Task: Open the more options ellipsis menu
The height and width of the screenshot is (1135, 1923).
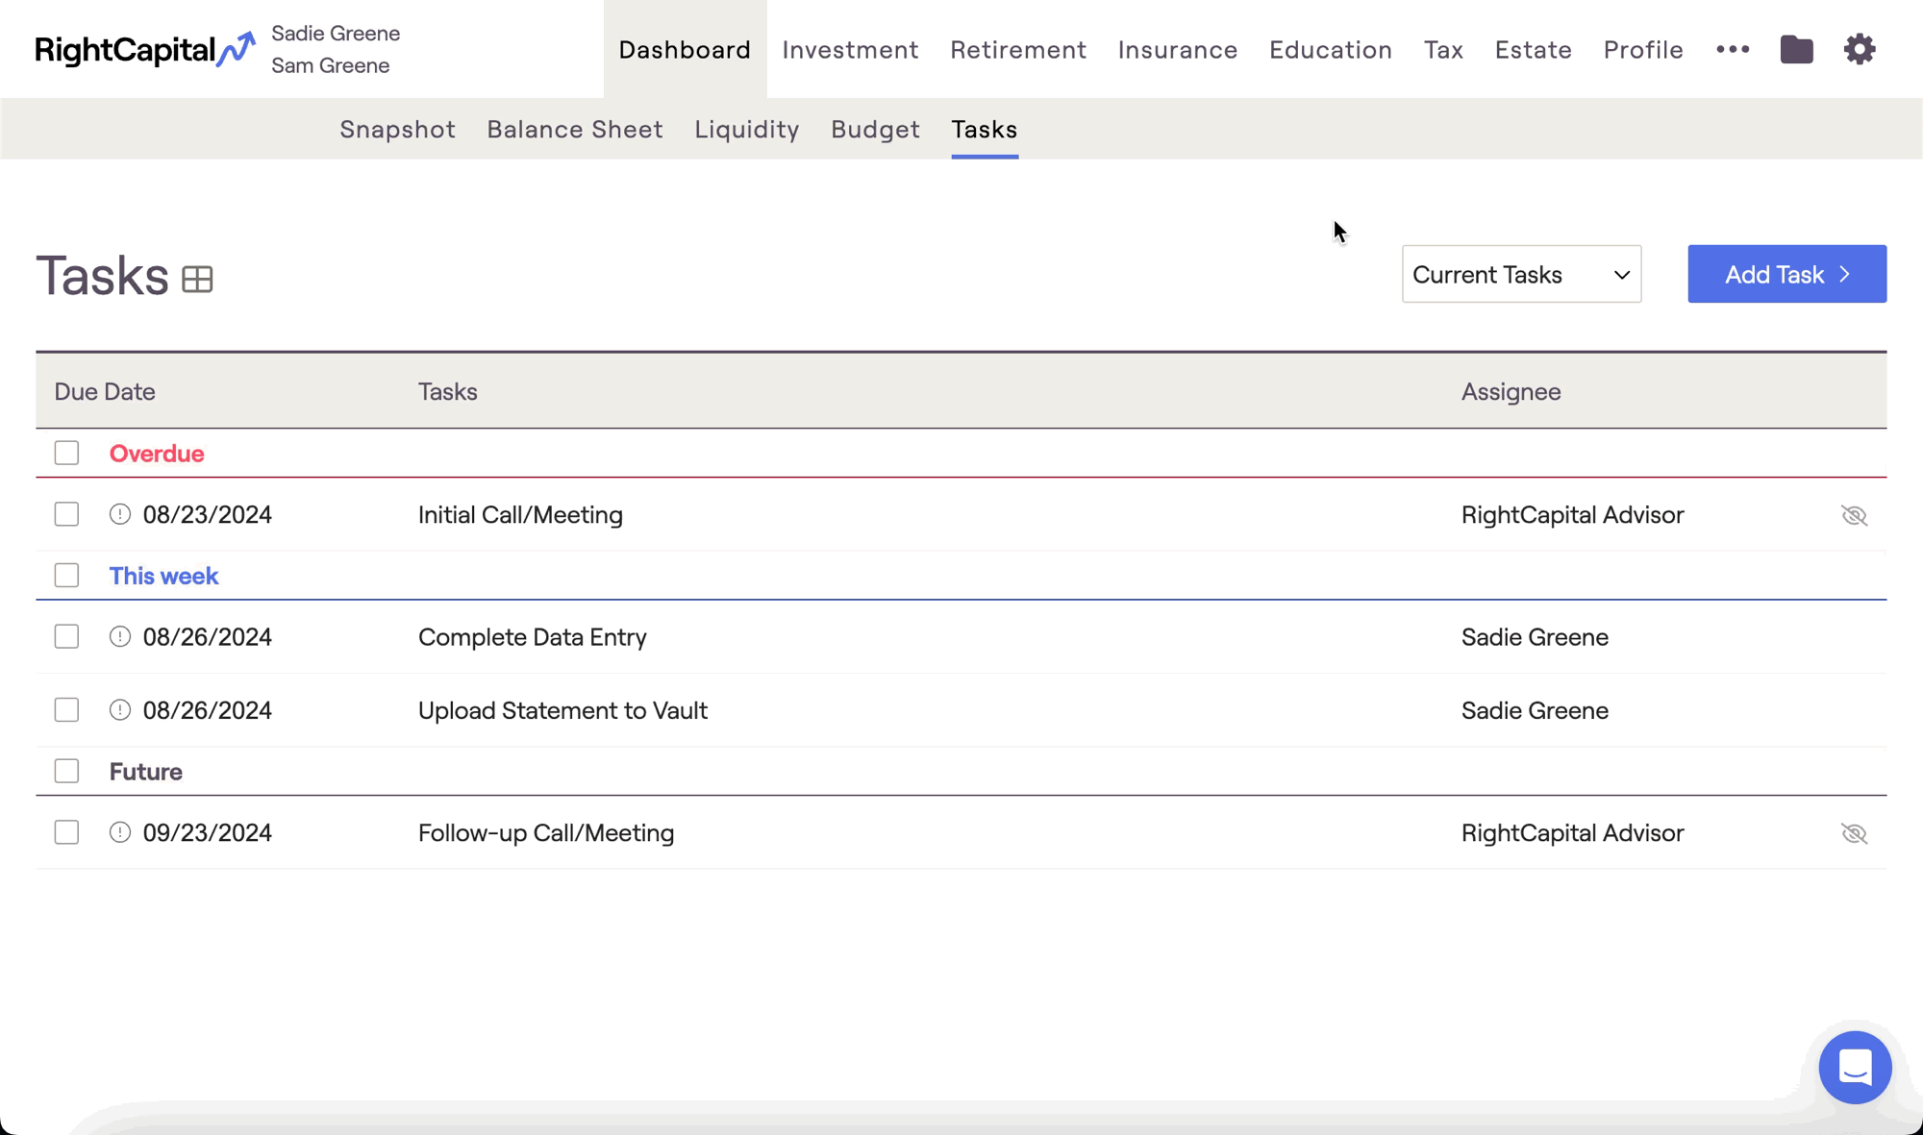Action: (x=1733, y=49)
